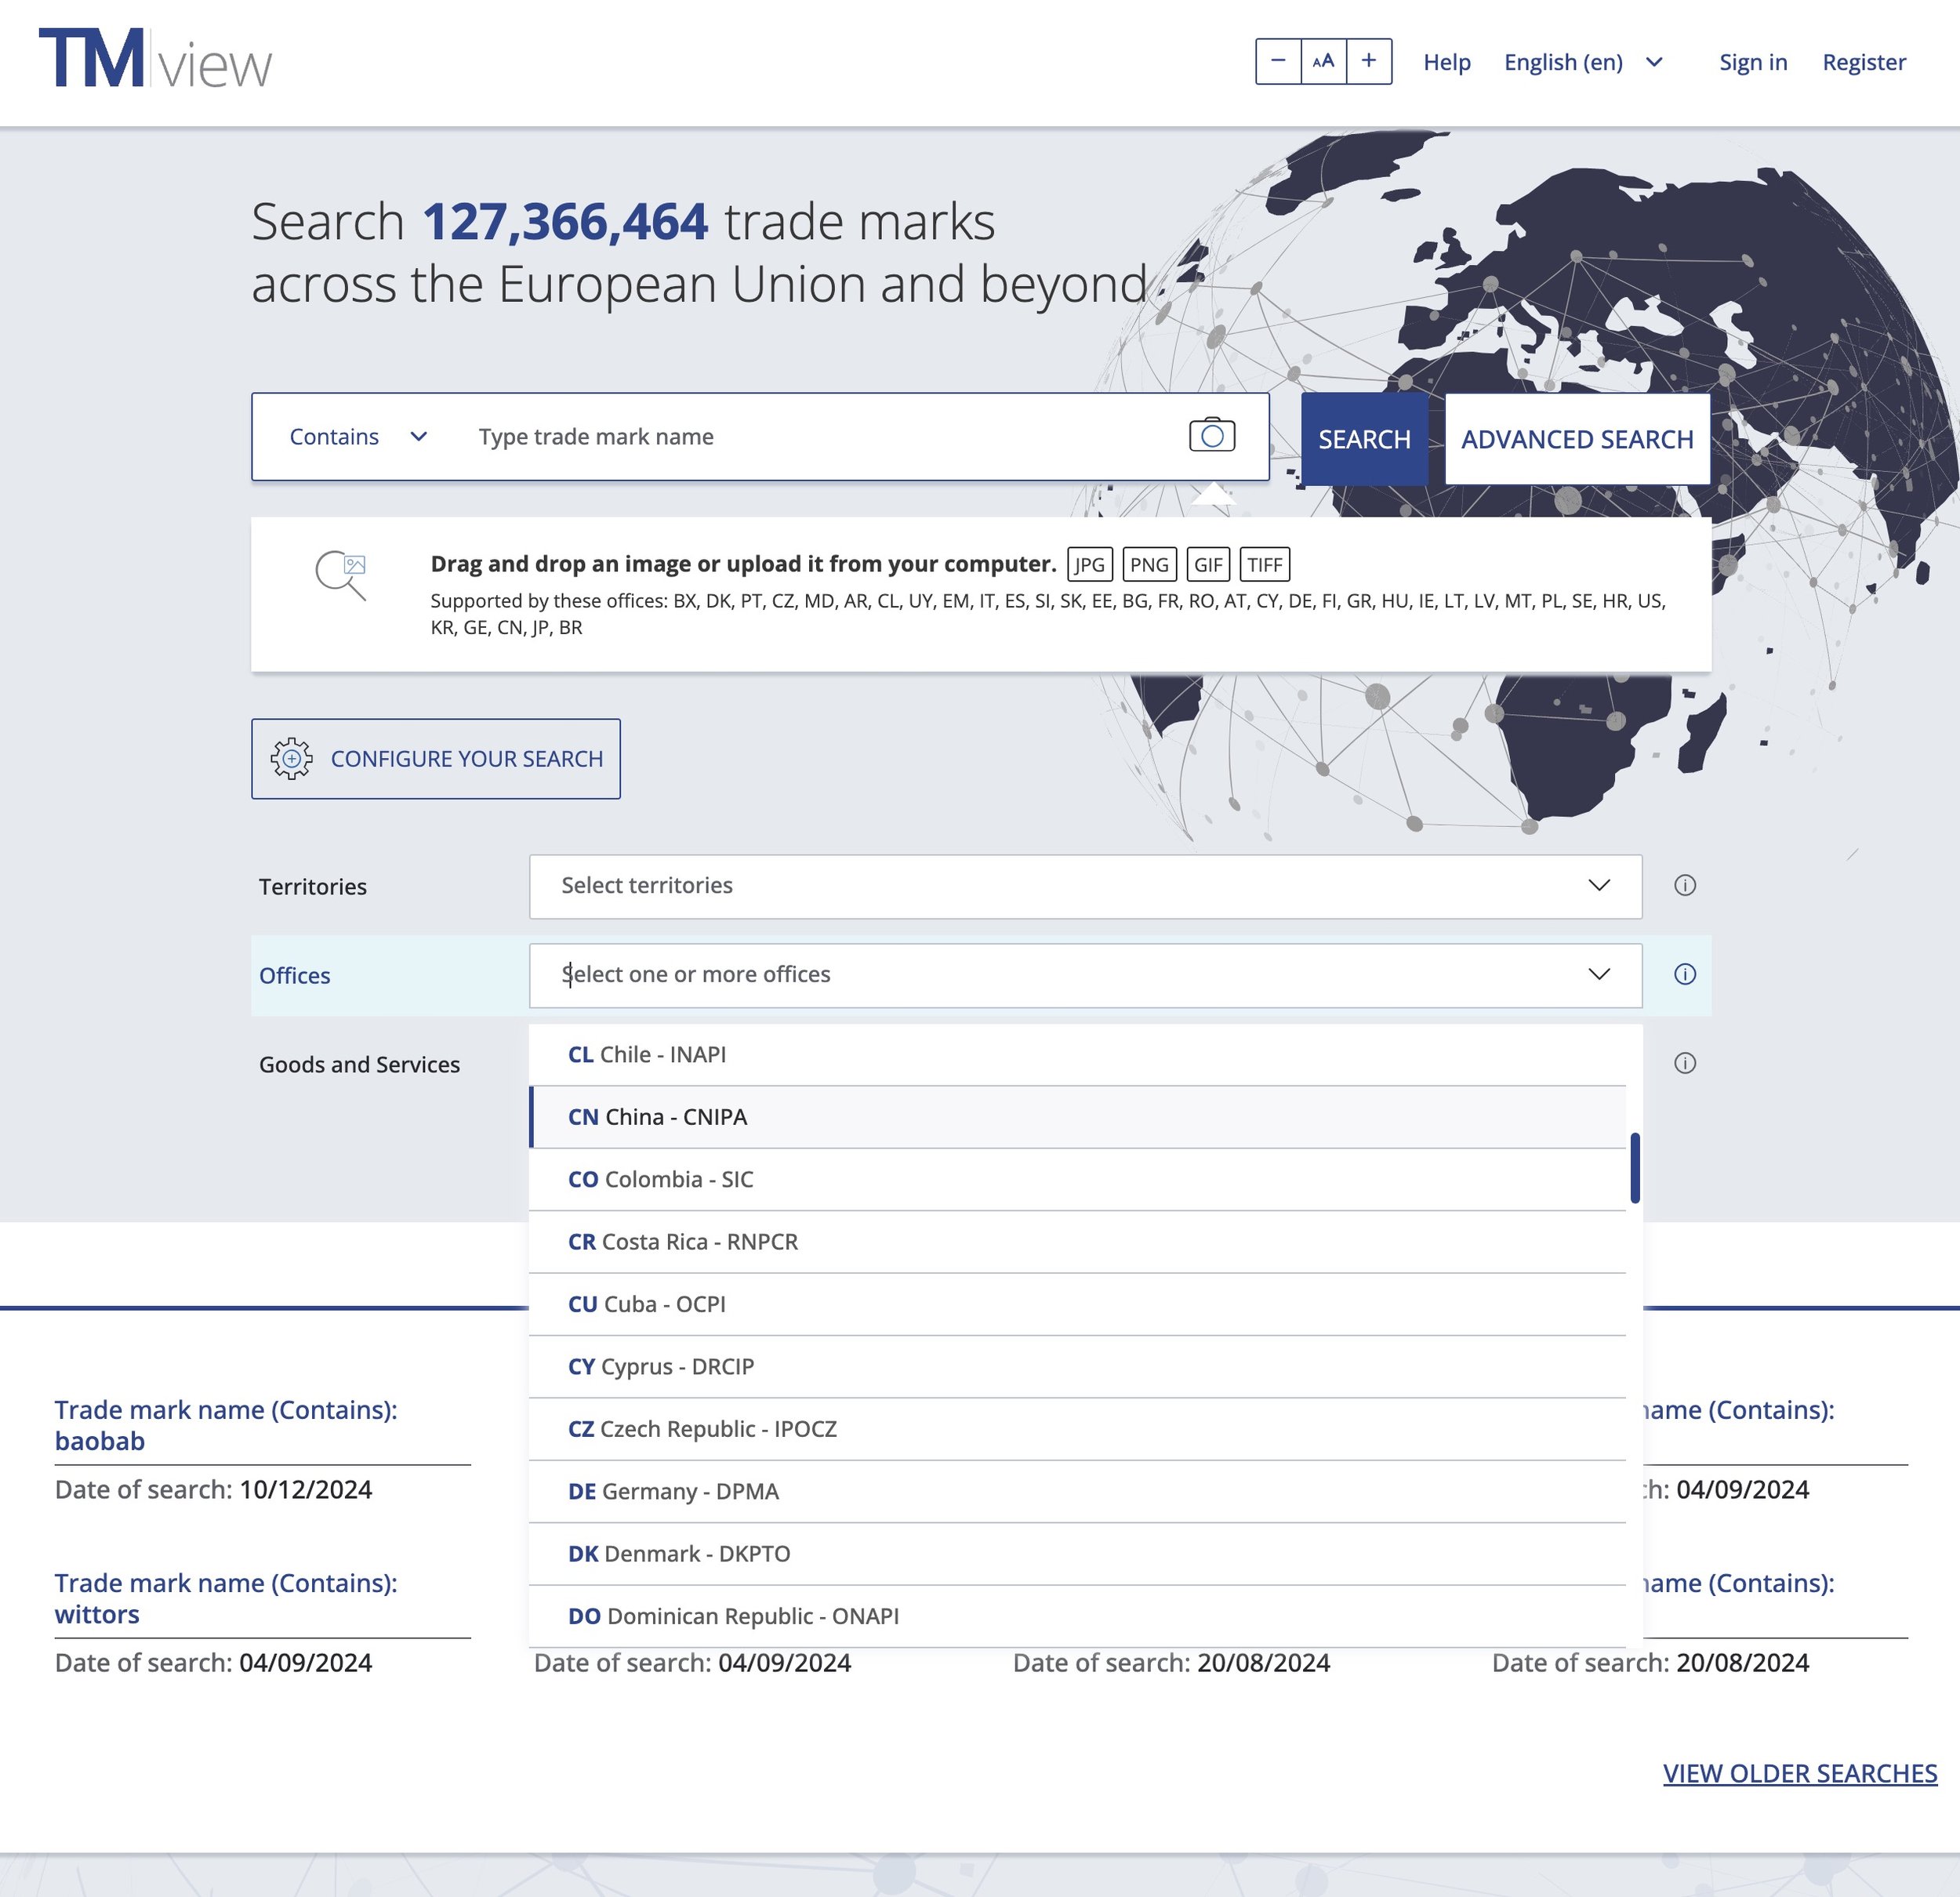Open image search camera icon

[1212, 436]
